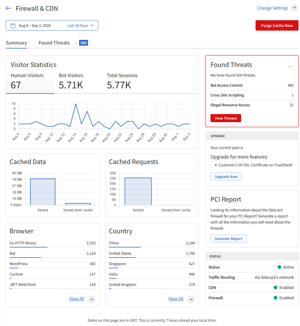Click the calendar icon in date picker
300x326 pixels.
coord(13,26)
